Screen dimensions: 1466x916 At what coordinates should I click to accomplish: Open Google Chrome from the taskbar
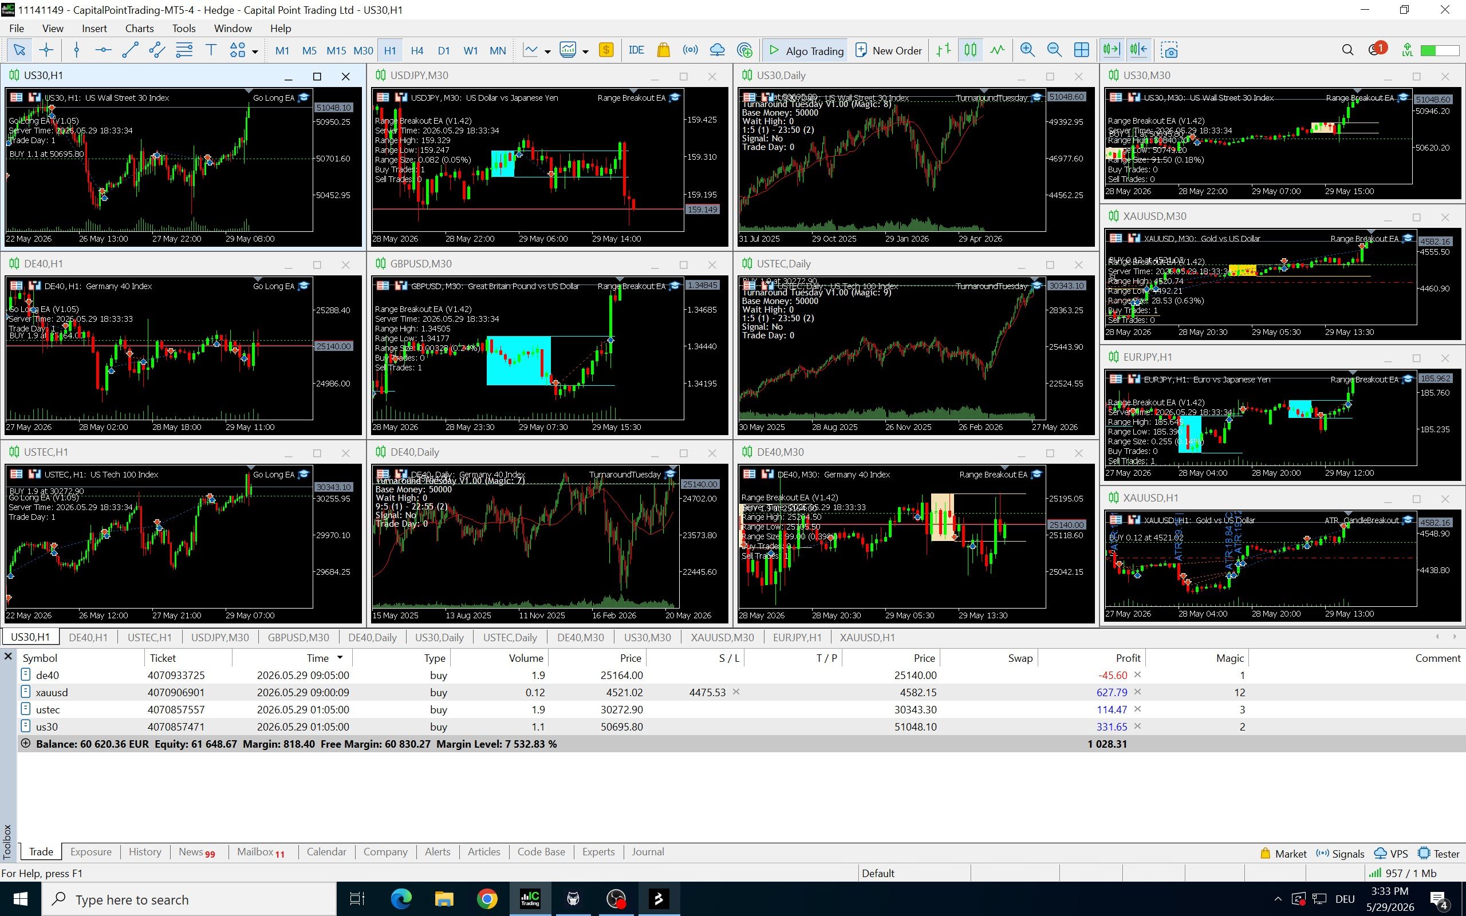[x=486, y=899]
